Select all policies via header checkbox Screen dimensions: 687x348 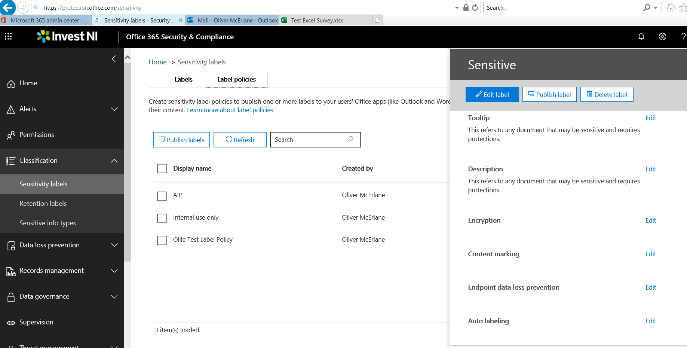[162, 168]
